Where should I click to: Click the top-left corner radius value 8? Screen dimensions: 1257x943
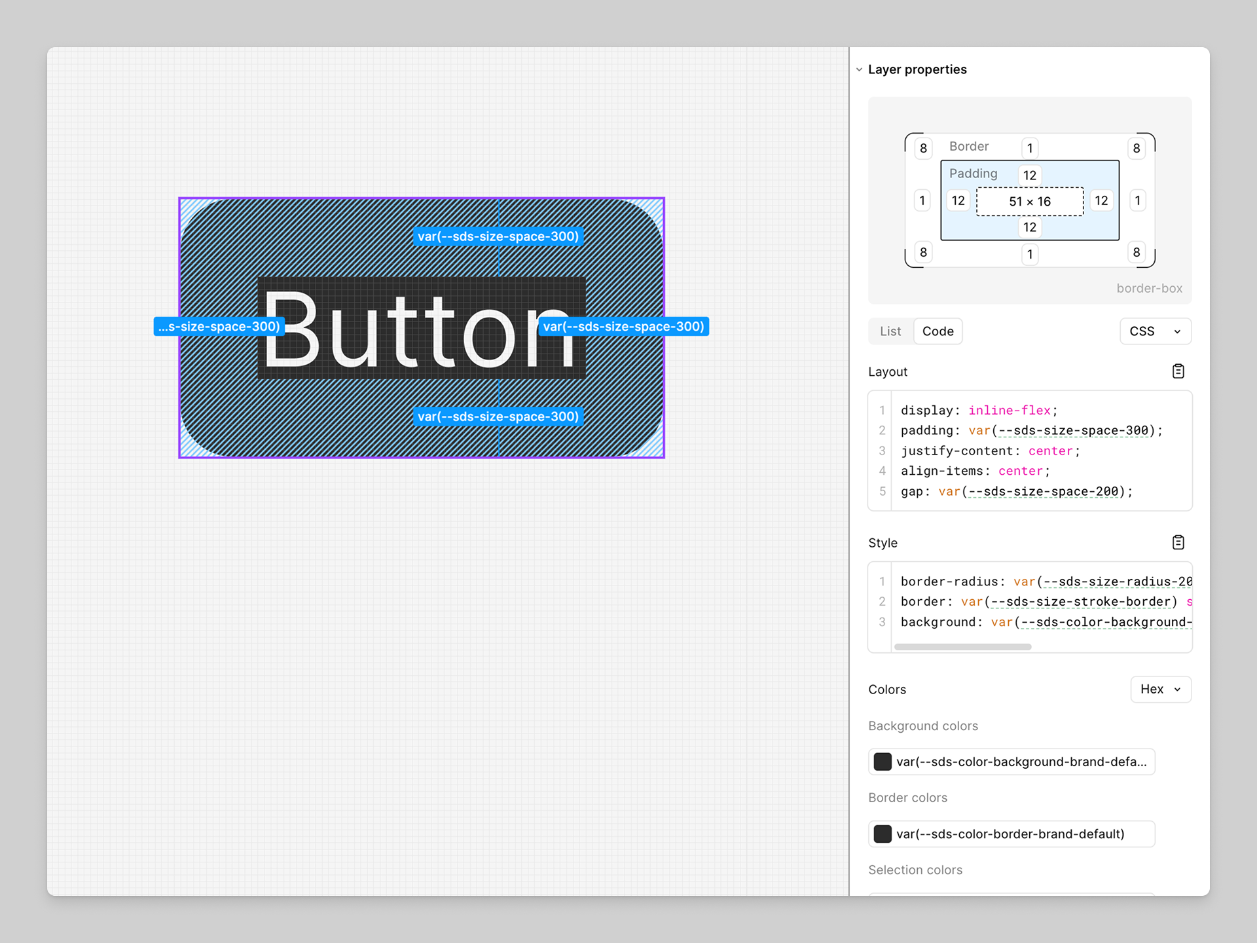(x=923, y=148)
